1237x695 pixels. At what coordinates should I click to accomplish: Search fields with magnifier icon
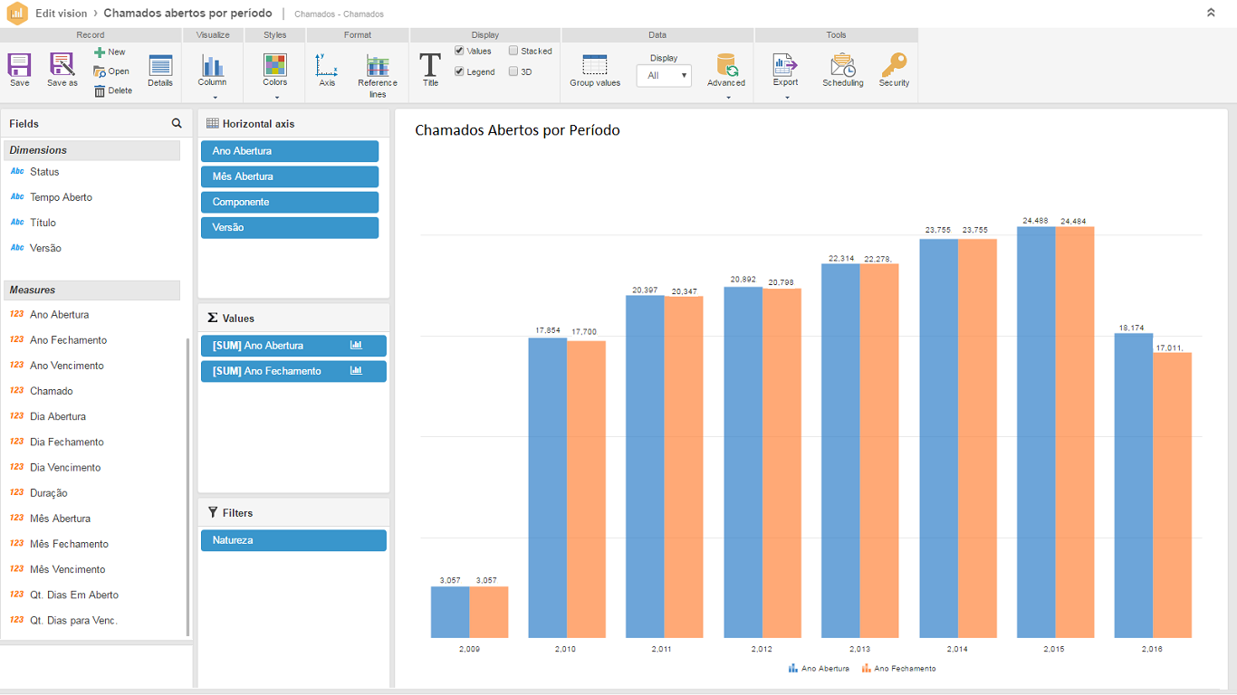[177, 123]
